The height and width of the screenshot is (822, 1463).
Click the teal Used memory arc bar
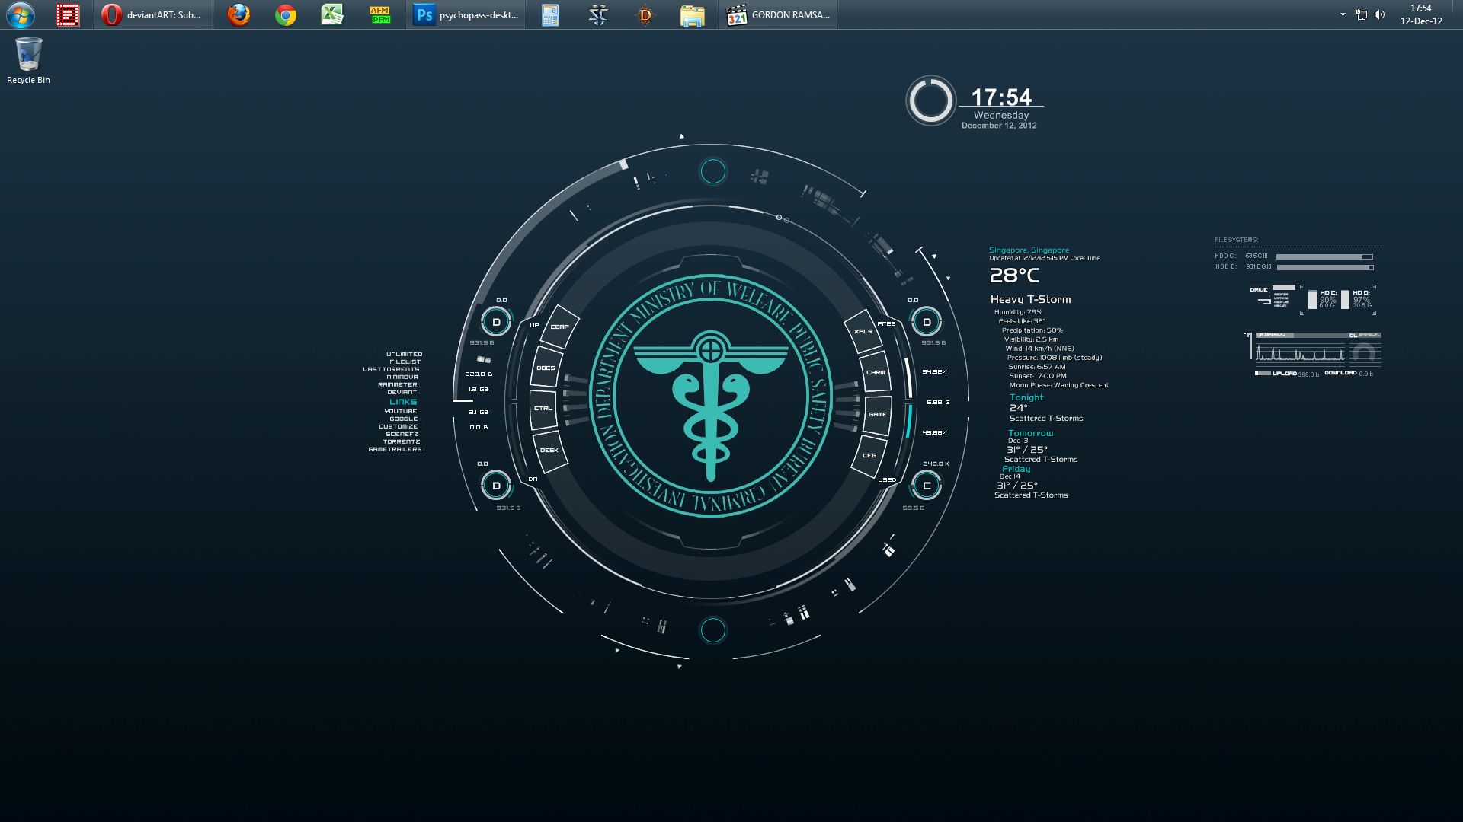(x=909, y=421)
